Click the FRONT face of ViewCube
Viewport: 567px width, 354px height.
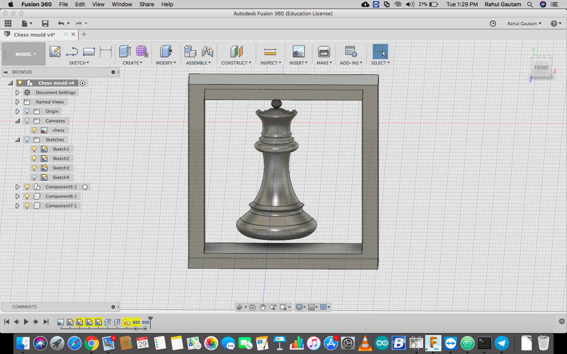coord(541,68)
